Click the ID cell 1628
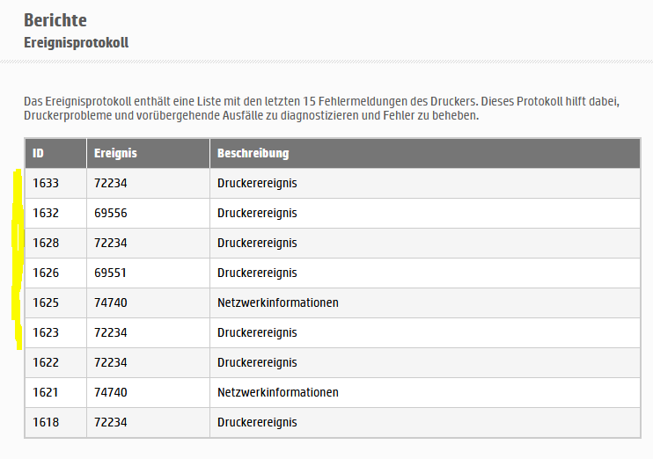The width and height of the screenshot is (653, 459). pos(46,244)
